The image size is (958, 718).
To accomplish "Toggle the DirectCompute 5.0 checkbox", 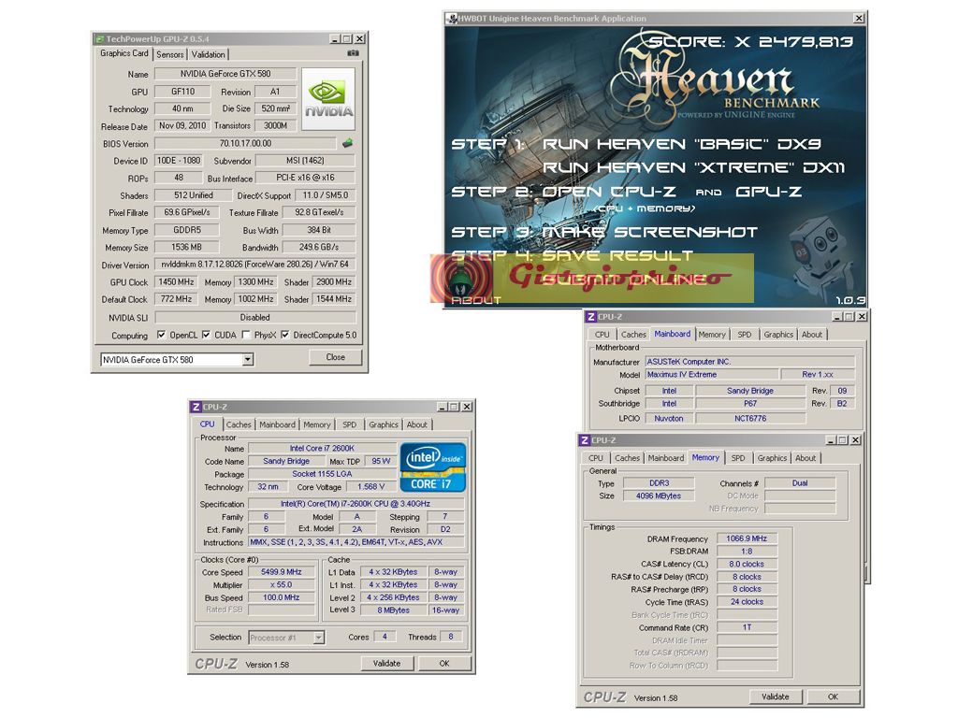I will tap(284, 335).
